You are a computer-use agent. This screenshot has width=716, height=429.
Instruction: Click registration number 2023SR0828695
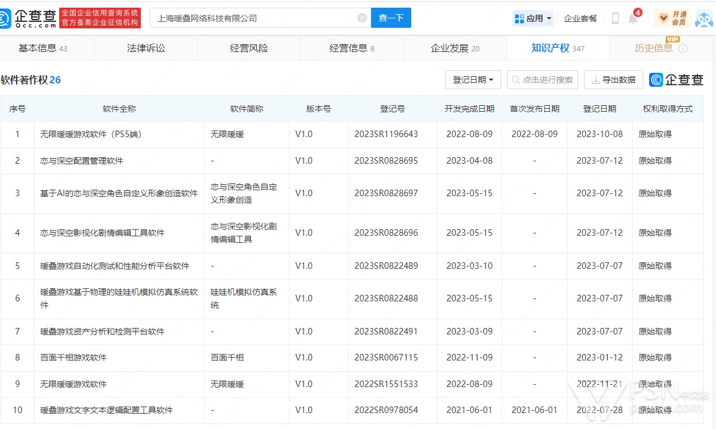386,161
